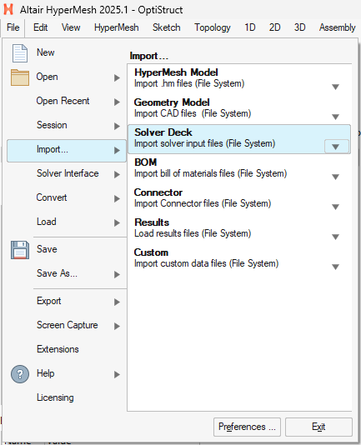Open dropdown arrow for Solver Deck
This screenshot has width=361, height=445.
[x=336, y=147]
